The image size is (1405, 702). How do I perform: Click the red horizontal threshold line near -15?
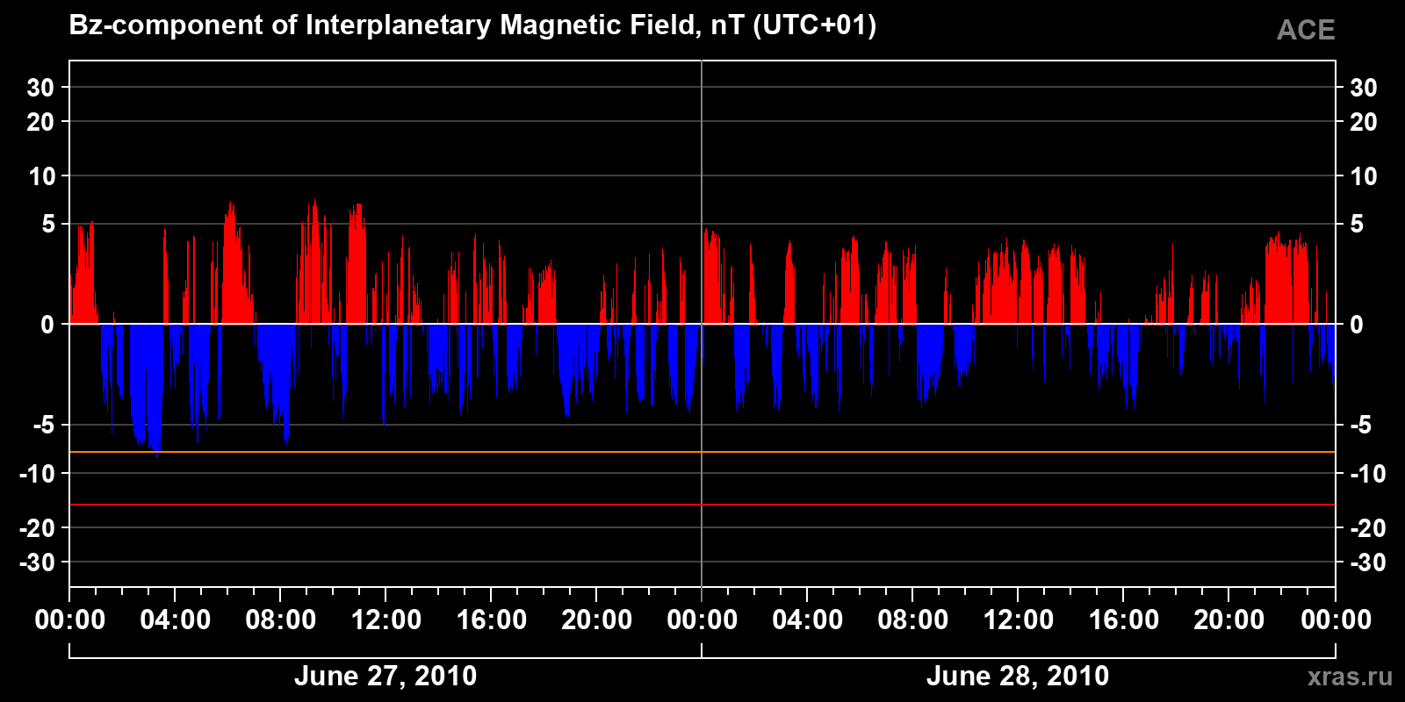click(702, 505)
